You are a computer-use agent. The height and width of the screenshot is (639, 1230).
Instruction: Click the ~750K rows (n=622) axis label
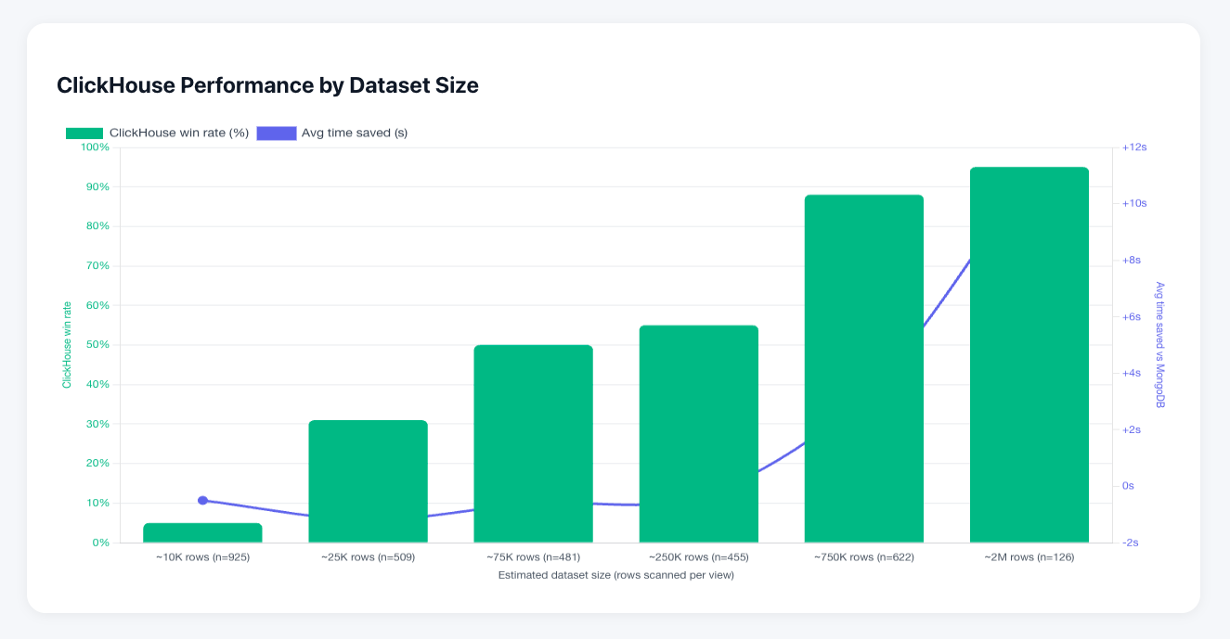(x=864, y=557)
